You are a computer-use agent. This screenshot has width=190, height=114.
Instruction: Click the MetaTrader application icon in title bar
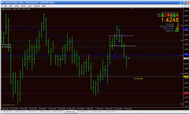pos(2,2)
